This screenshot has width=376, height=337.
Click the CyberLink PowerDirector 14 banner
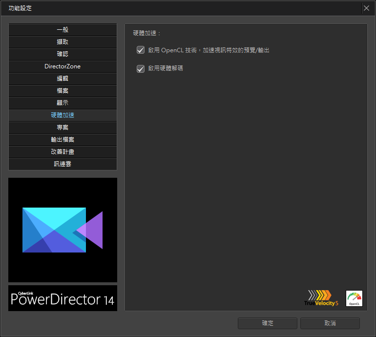pyautogui.click(x=63, y=298)
